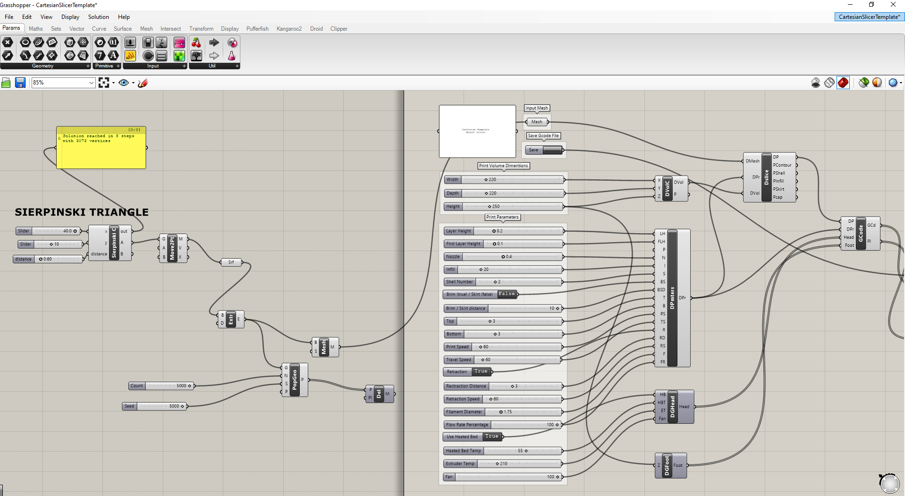
Task: Expand the Util panel group
Action: click(237, 66)
